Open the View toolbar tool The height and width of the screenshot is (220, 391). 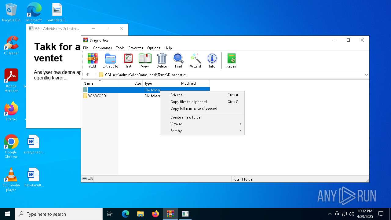[145, 61]
